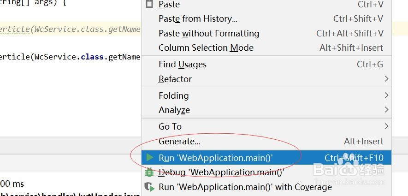
Task: Click the Debug bug icon
Action: coord(149,172)
